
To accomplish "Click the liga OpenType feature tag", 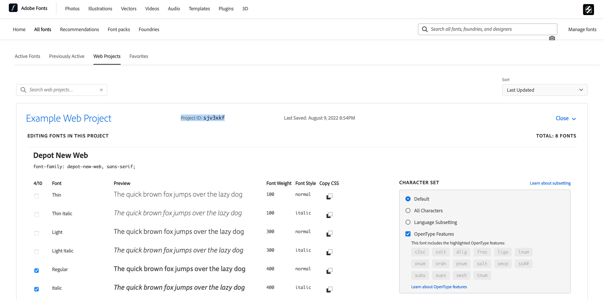I will (503, 252).
